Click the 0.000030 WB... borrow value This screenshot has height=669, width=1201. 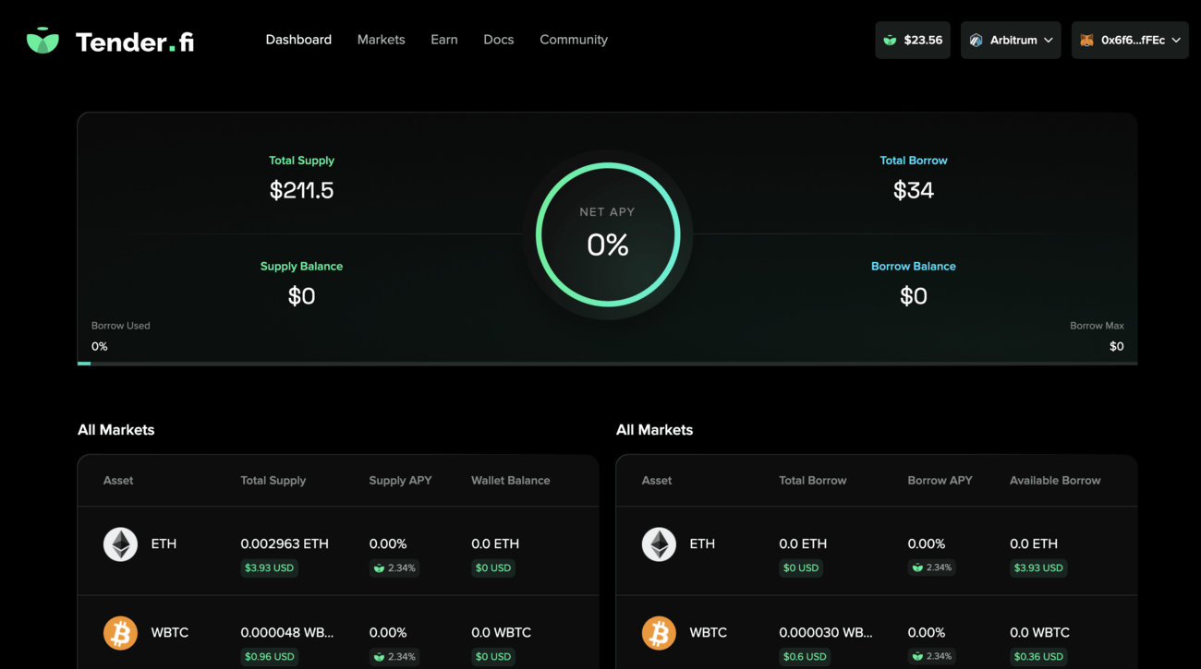[x=826, y=632]
